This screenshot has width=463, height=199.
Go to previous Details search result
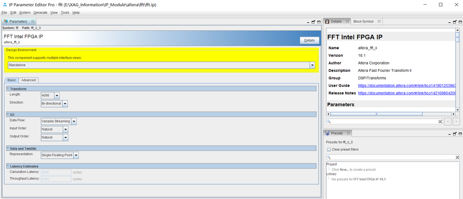(448, 122)
